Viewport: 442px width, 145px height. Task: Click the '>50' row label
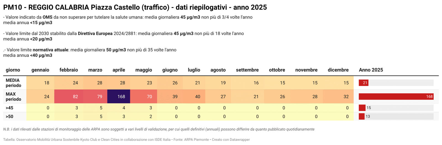[9, 117]
